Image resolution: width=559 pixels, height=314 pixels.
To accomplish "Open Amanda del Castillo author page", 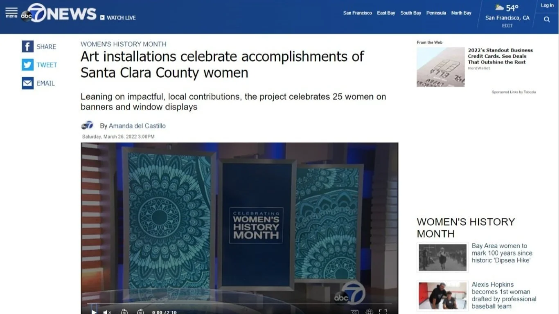I will pyautogui.click(x=137, y=126).
